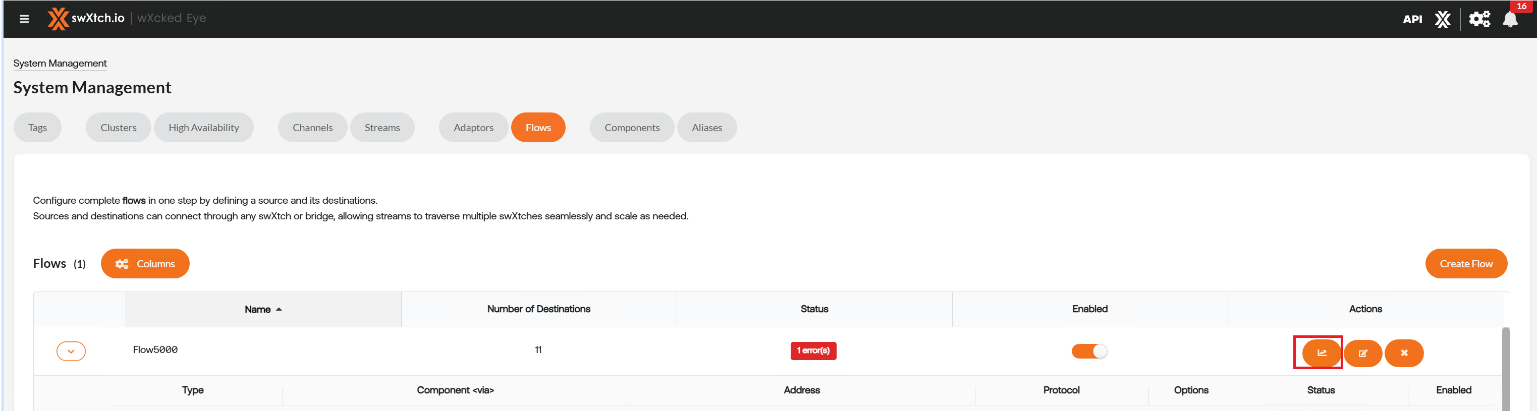This screenshot has height=411, width=1537.
Task: Click the swXtch.io logo
Action: pyautogui.click(x=86, y=19)
